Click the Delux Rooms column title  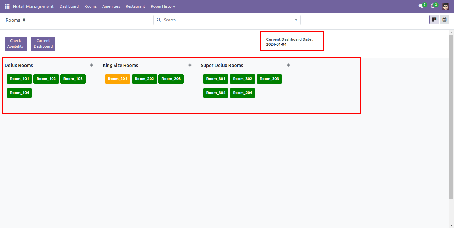point(19,65)
